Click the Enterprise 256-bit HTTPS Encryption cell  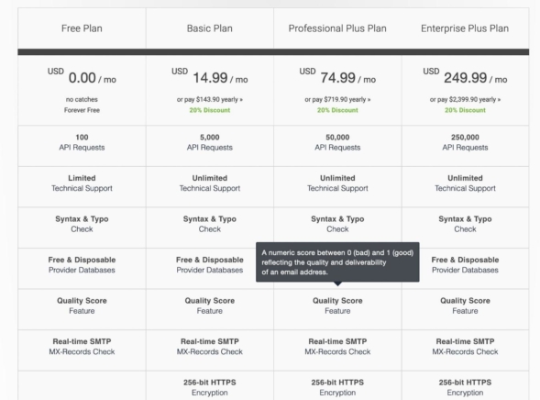click(x=465, y=387)
